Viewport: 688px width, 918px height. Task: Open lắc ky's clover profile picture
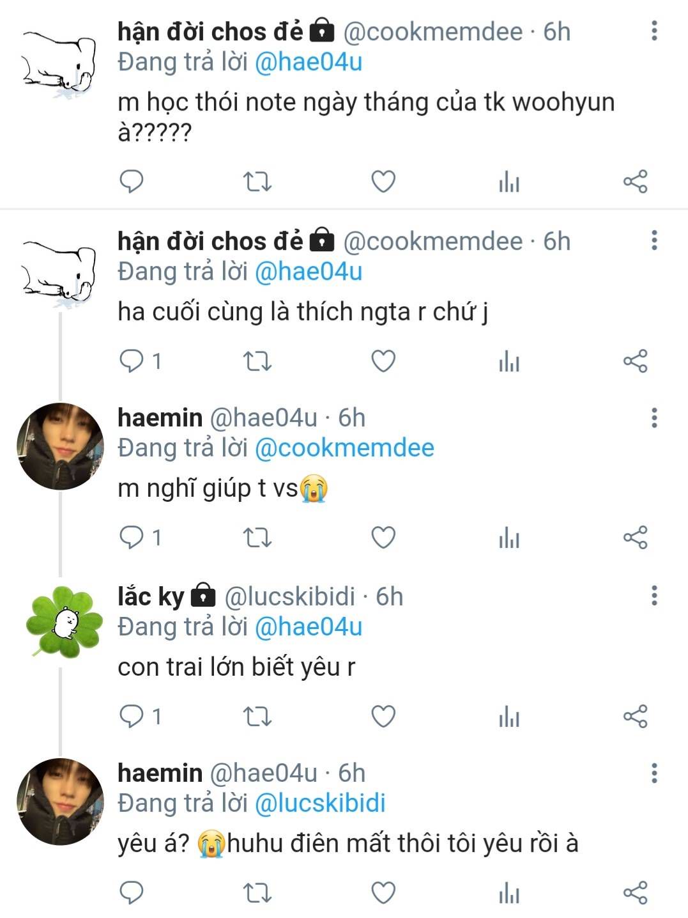(62, 621)
